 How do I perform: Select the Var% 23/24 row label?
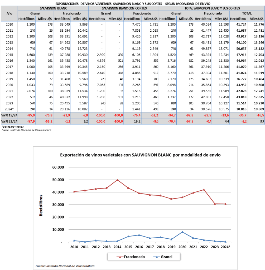(x=9, y=121)
